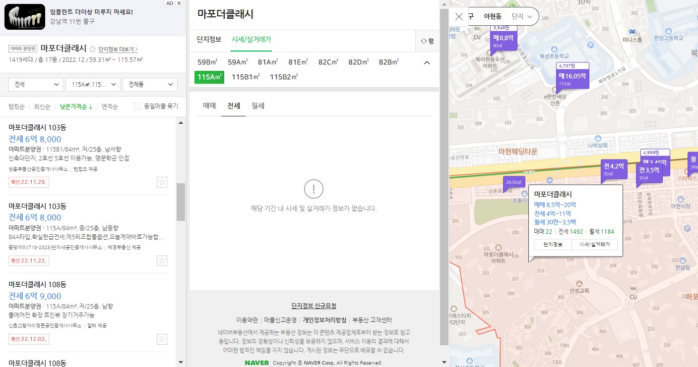Viewport: 698px width, 367px height.
Task: Select the 115B2㎡ area type
Action: coord(284,77)
